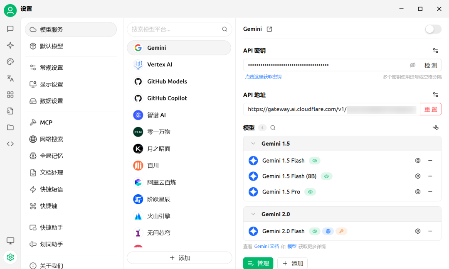The width and height of the screenshot is (449, 269).
Task: Open settings for Gemini 1.5 Pro
Action: point(418,192)
